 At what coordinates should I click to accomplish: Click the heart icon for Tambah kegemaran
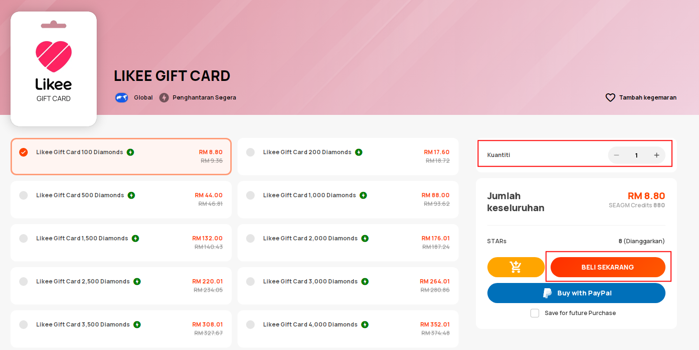click(x=610, y=98)
